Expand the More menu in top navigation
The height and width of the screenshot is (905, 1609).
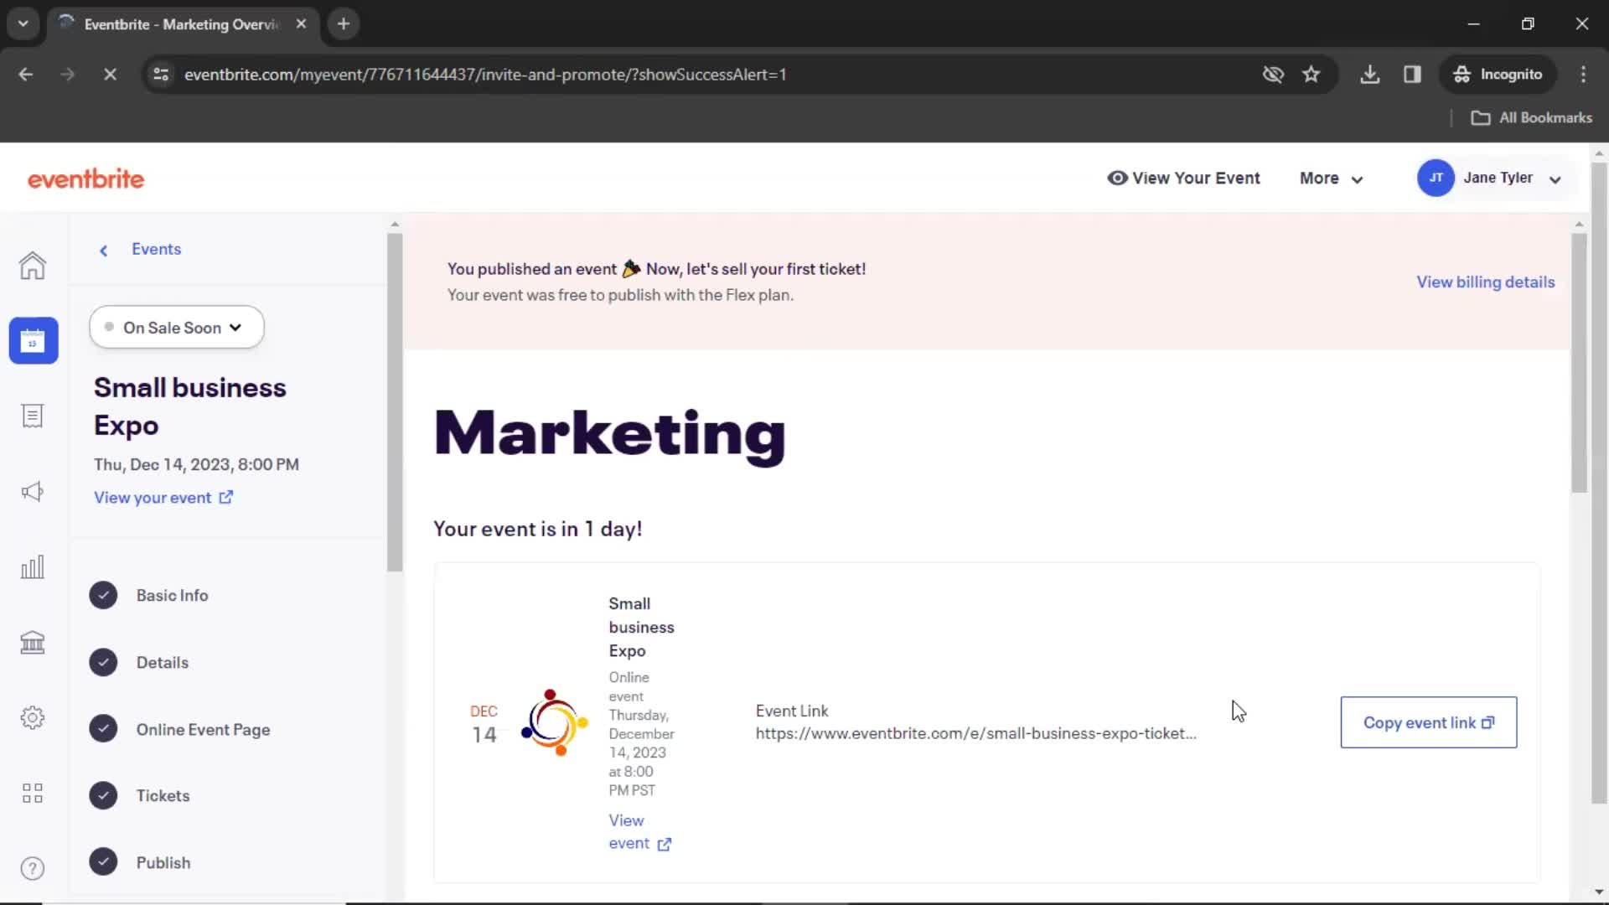(1332, 178)
